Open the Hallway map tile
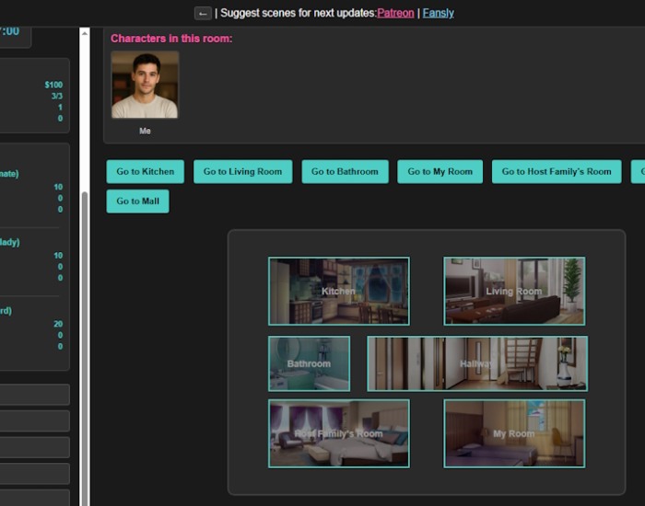Viewport: 645px width, 506px height. click(476, 363)
